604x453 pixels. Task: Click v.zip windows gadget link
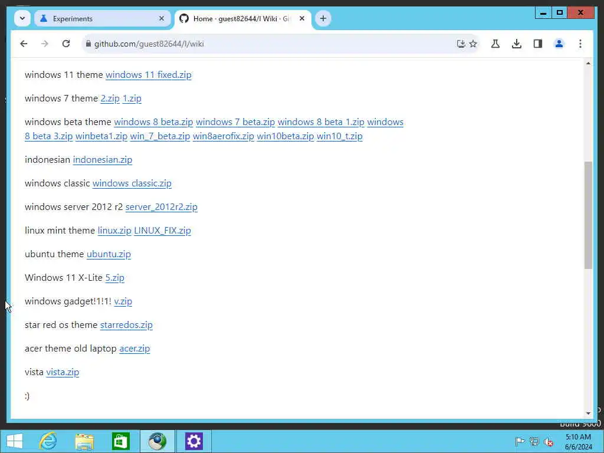(123, 301)
